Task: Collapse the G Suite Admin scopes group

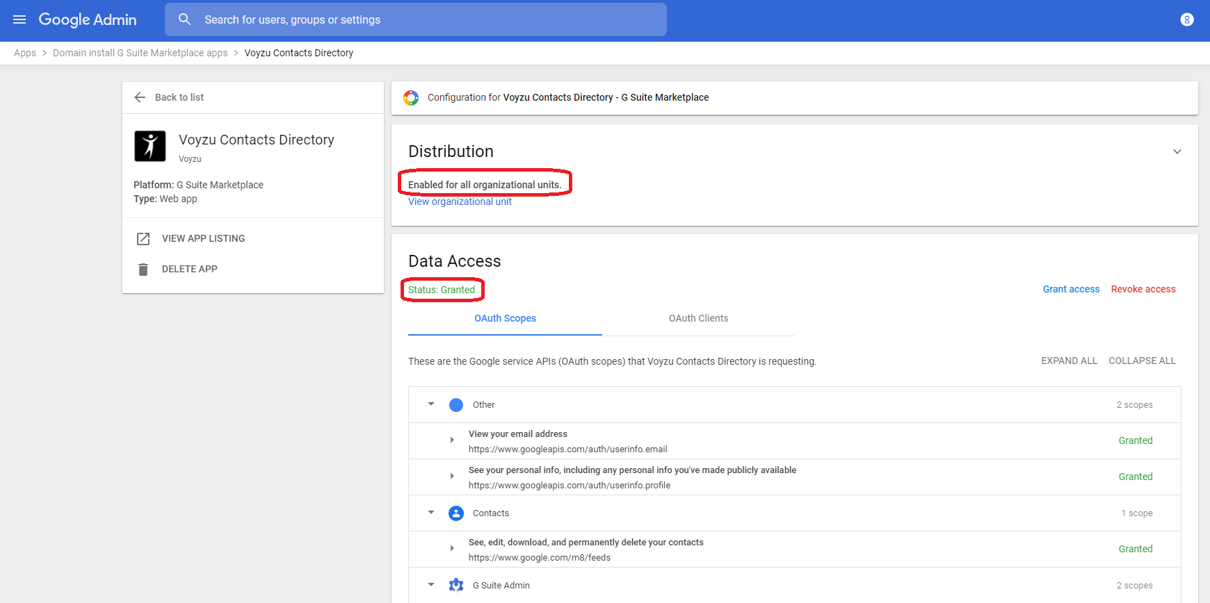Action: 431,585
